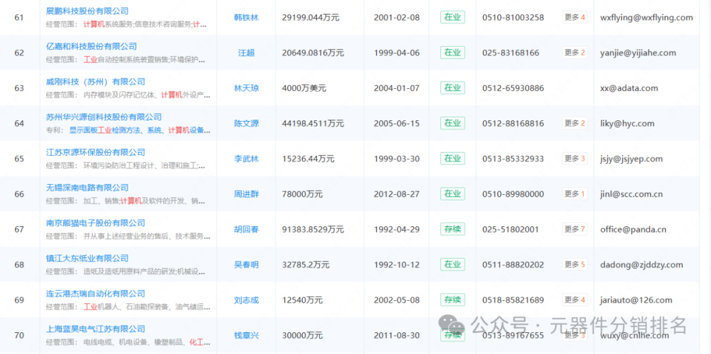Select capital value 91383.8529万元
This screenshot has height=354, width=711.
click(313, 230)
